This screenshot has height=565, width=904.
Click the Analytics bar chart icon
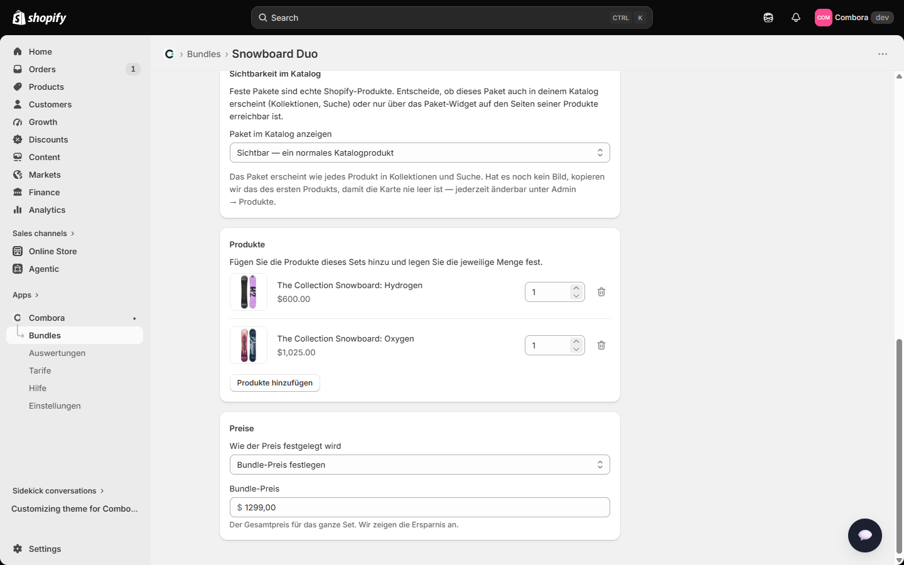tap(18, 210)
